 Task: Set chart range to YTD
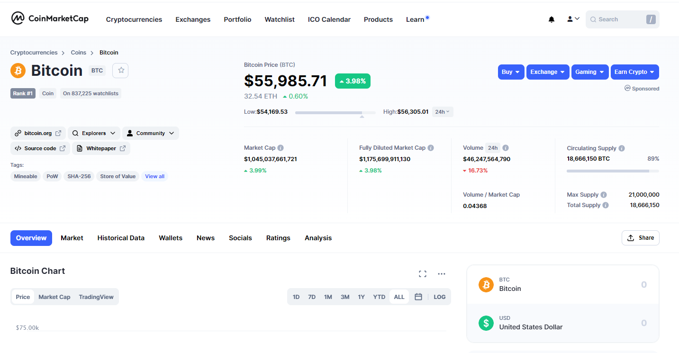[379, 297]
